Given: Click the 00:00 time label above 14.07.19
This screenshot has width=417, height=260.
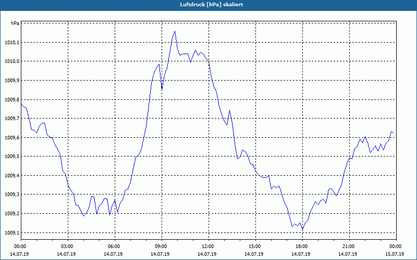Looking at the screenshot, I should 20,246.
